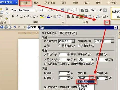Image resolution: width=120 pixels, height=90 pixels.
Task: Expand the quick access toolbar customize arrow
Action: pyautogui.click(x=24, y=27)
